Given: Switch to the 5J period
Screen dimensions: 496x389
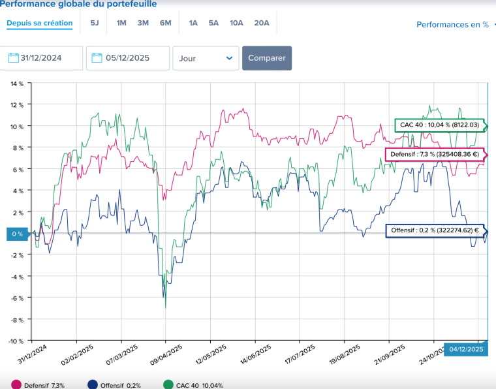Looking at the screenshot, I should 95,23.
